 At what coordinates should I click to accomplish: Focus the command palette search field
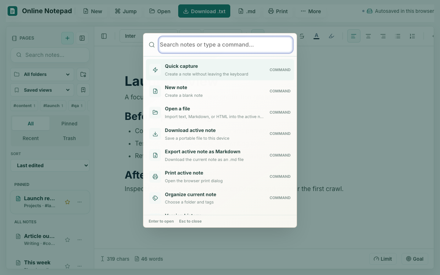[225, 45]
